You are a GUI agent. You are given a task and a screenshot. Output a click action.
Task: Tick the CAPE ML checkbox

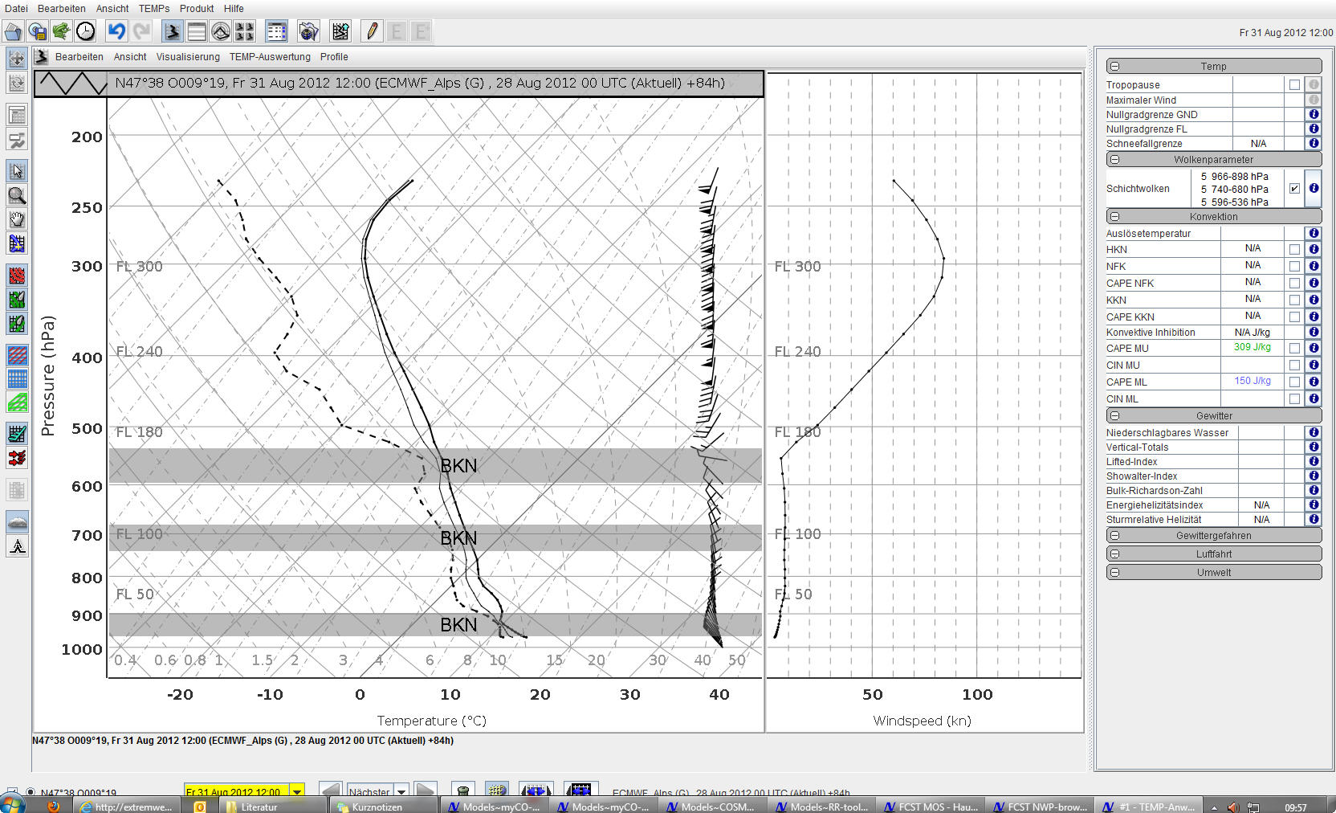point(1294,382)
